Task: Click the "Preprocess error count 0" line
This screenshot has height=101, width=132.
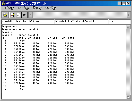Action: [20, 29]
